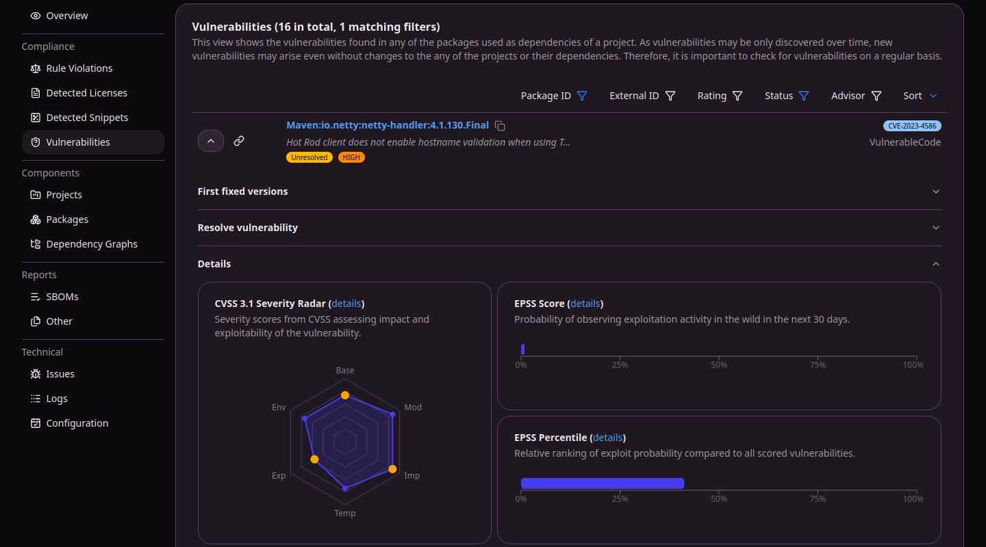
Task: Click the CVE-2023-4586 badge
Action: [x=912, y=126]
